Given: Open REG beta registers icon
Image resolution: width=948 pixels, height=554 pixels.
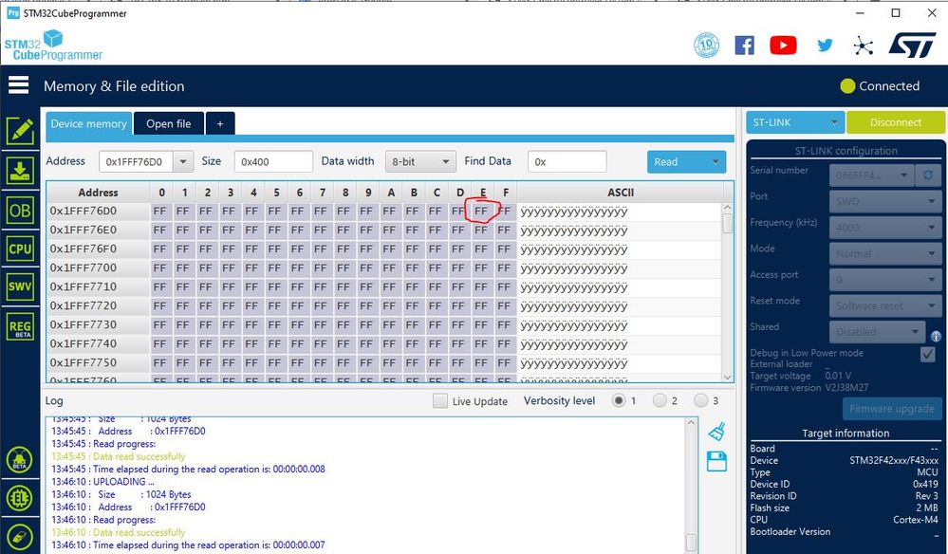Looking at the screenshot, I should (20, 327).
